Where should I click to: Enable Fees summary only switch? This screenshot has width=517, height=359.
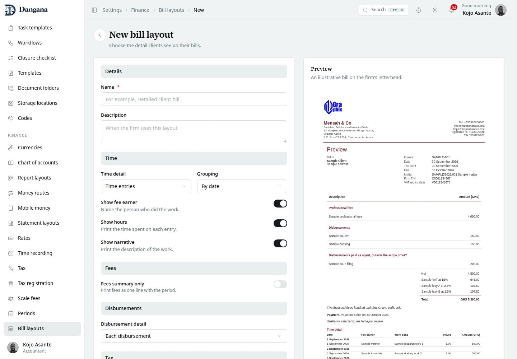(280, 284)
